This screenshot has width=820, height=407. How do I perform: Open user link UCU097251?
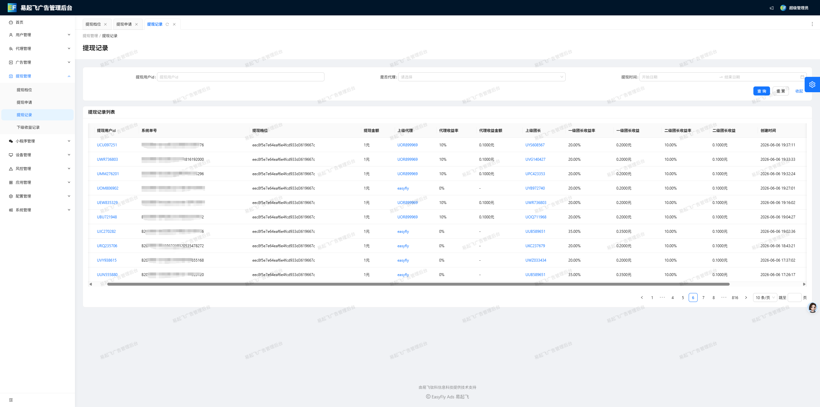click(x=107, y=145)
